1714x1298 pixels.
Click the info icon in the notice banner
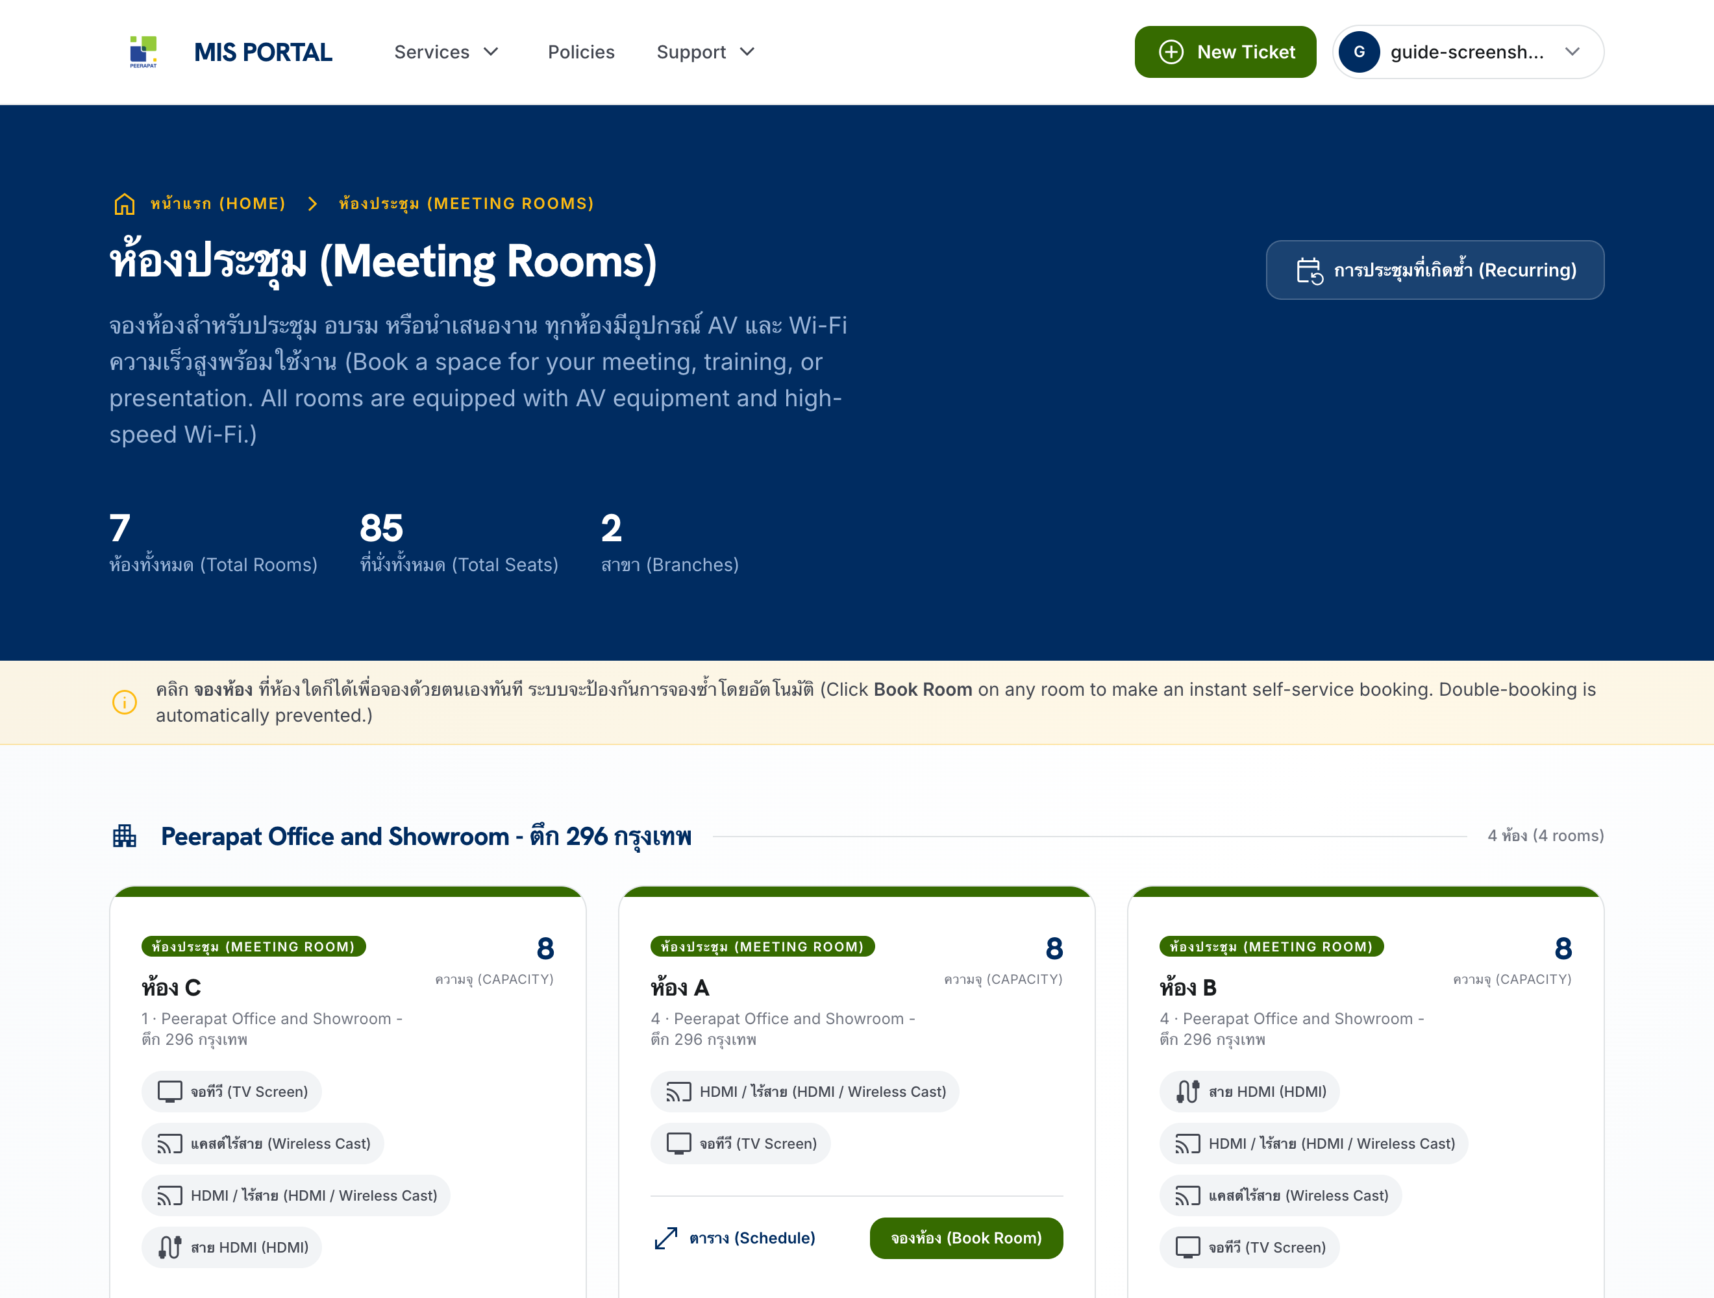(124, 702)
